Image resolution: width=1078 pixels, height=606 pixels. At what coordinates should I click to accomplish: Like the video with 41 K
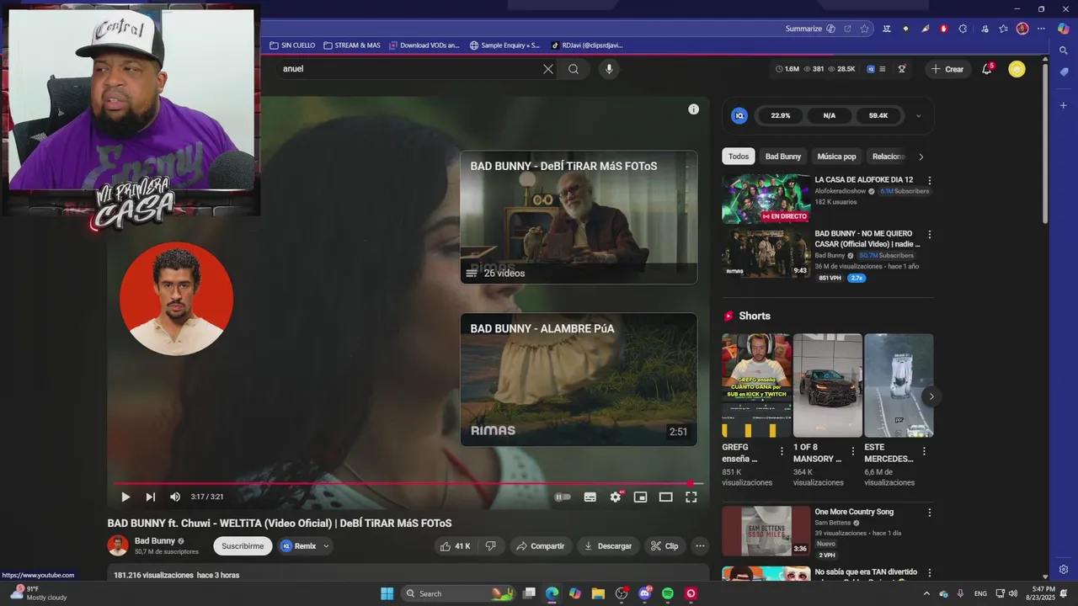tap(456, 546)
